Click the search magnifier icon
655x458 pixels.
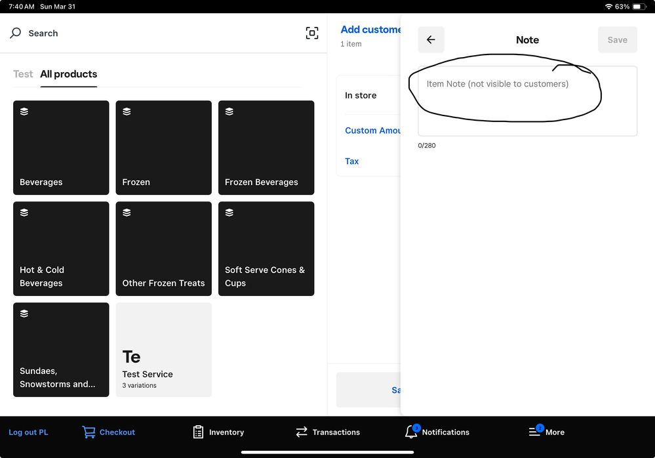click(16, 33)
